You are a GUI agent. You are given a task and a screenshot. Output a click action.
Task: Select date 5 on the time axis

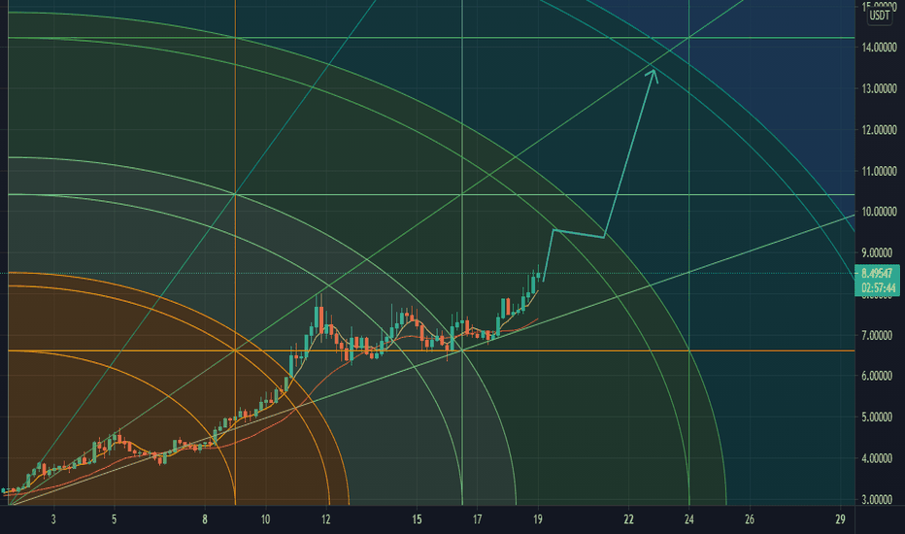[x=114, y=519]
